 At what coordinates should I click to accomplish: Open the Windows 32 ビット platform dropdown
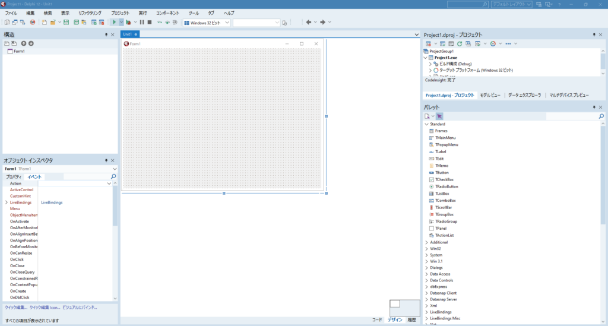[x=206, y=23]
